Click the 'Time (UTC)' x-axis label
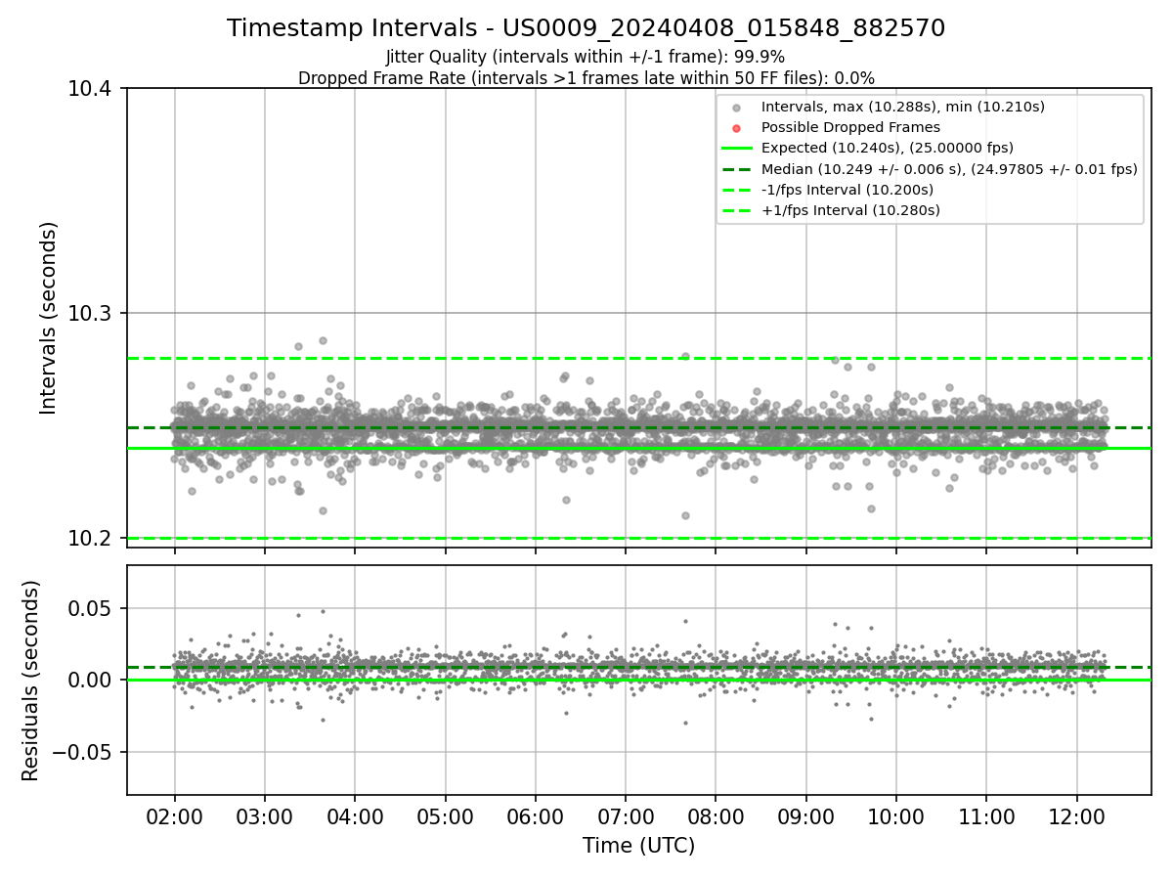This screenshot has width=1173, height=880. coord(638,846)
